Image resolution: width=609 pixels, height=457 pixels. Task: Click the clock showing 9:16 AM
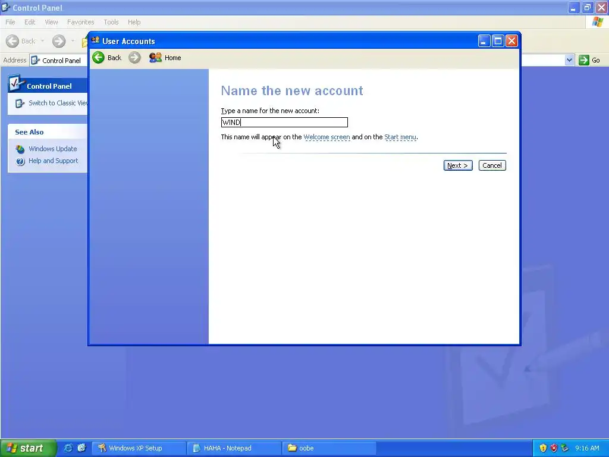tap(587, 448)
